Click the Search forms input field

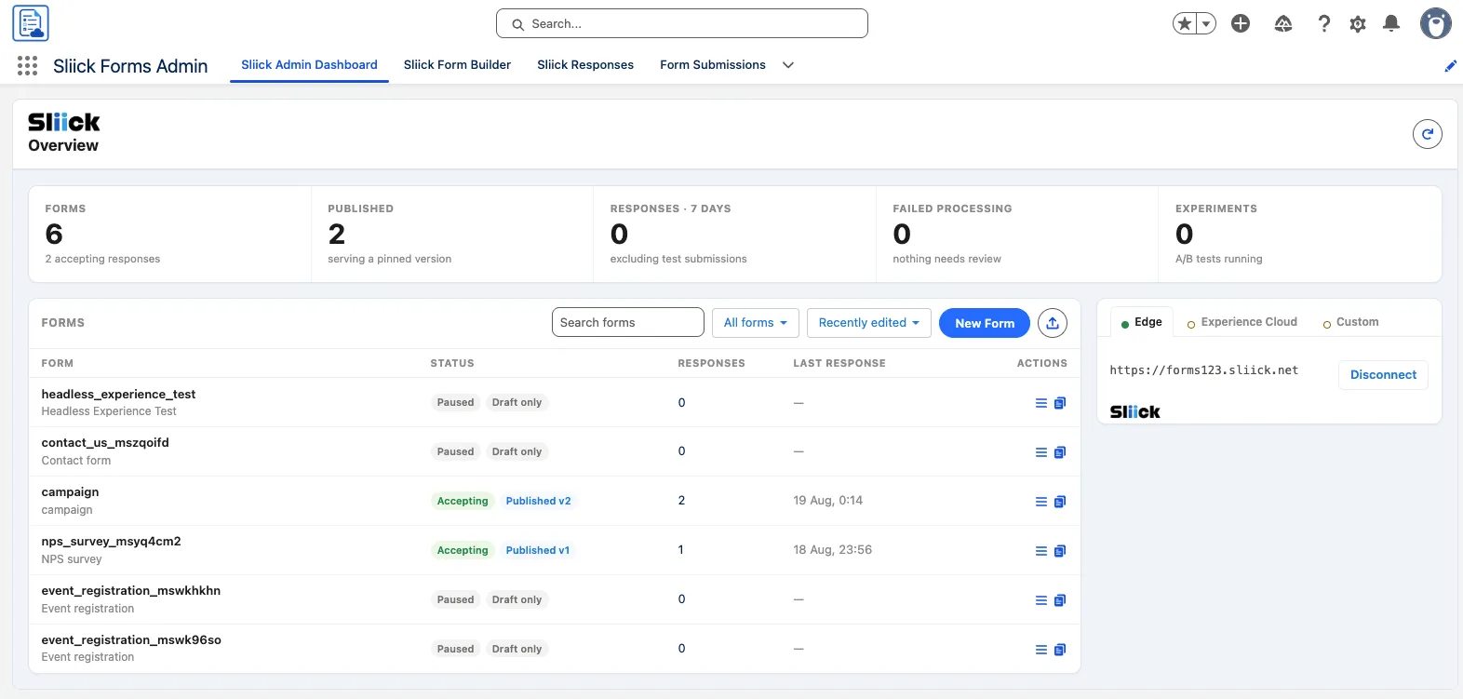click(x=628, y=322)
